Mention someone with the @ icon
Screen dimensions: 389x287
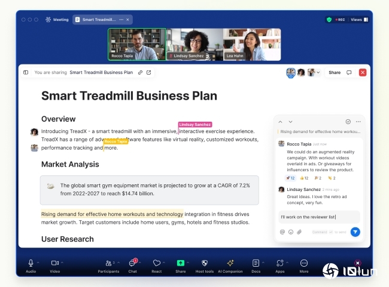point(282,232)
